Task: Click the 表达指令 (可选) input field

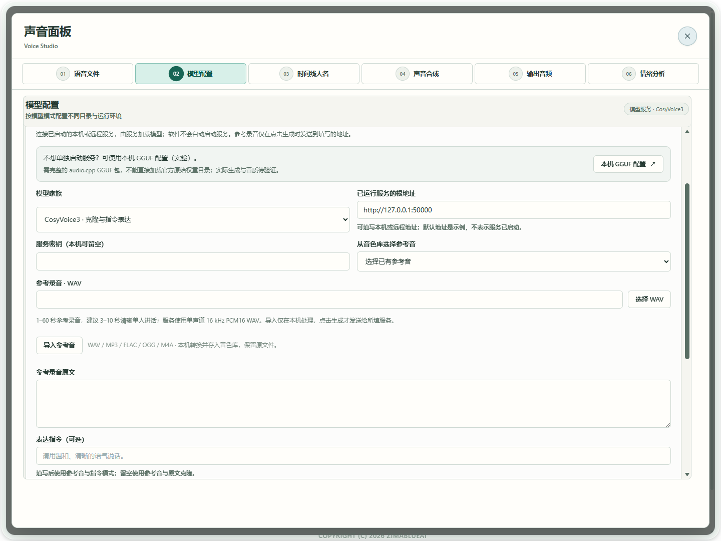Action: [x=353, y=456]
